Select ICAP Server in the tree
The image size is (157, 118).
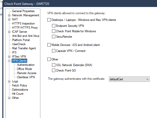click(x=20, y=32)
